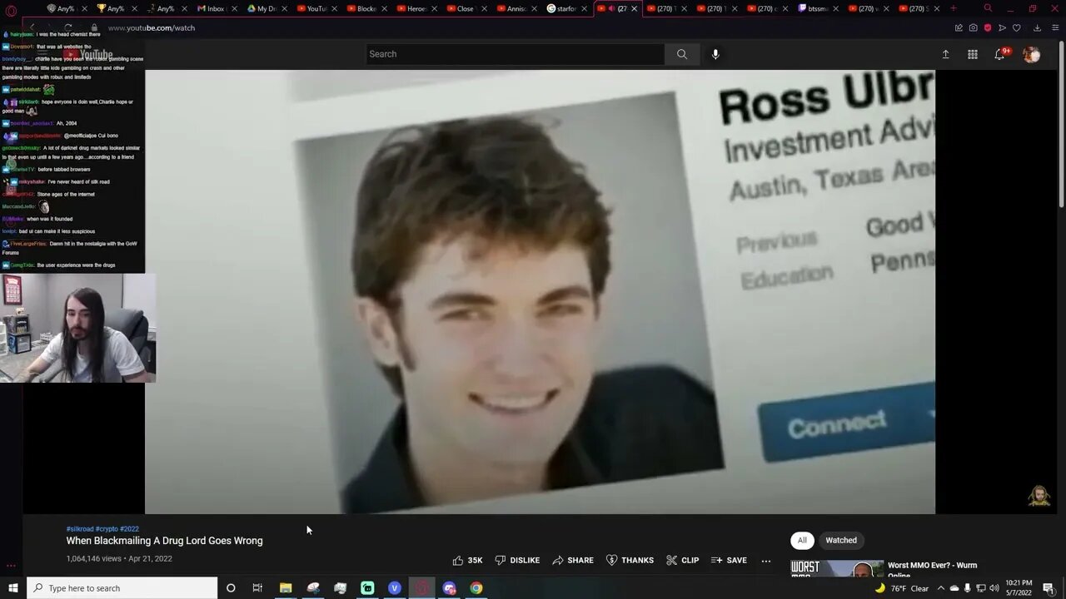Click the CLIP button
Image resolution: width=1066 pixels, height=599 pixels.
[682, 560]
